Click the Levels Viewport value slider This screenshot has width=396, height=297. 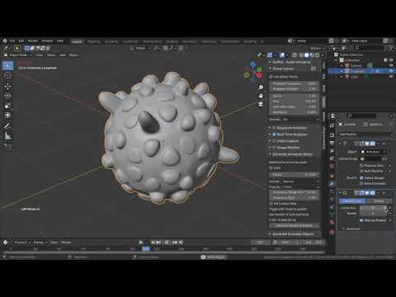[x=373, y=208]
